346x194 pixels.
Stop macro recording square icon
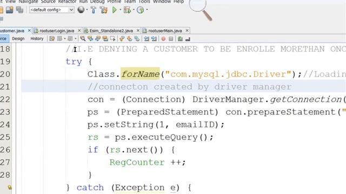pyautogui.click(x=171, y=39)
